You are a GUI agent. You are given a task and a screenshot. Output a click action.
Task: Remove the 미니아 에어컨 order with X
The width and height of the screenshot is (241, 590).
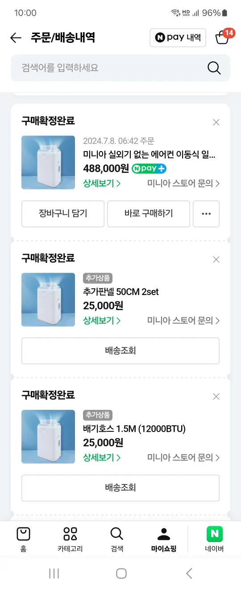coord(216,122)
